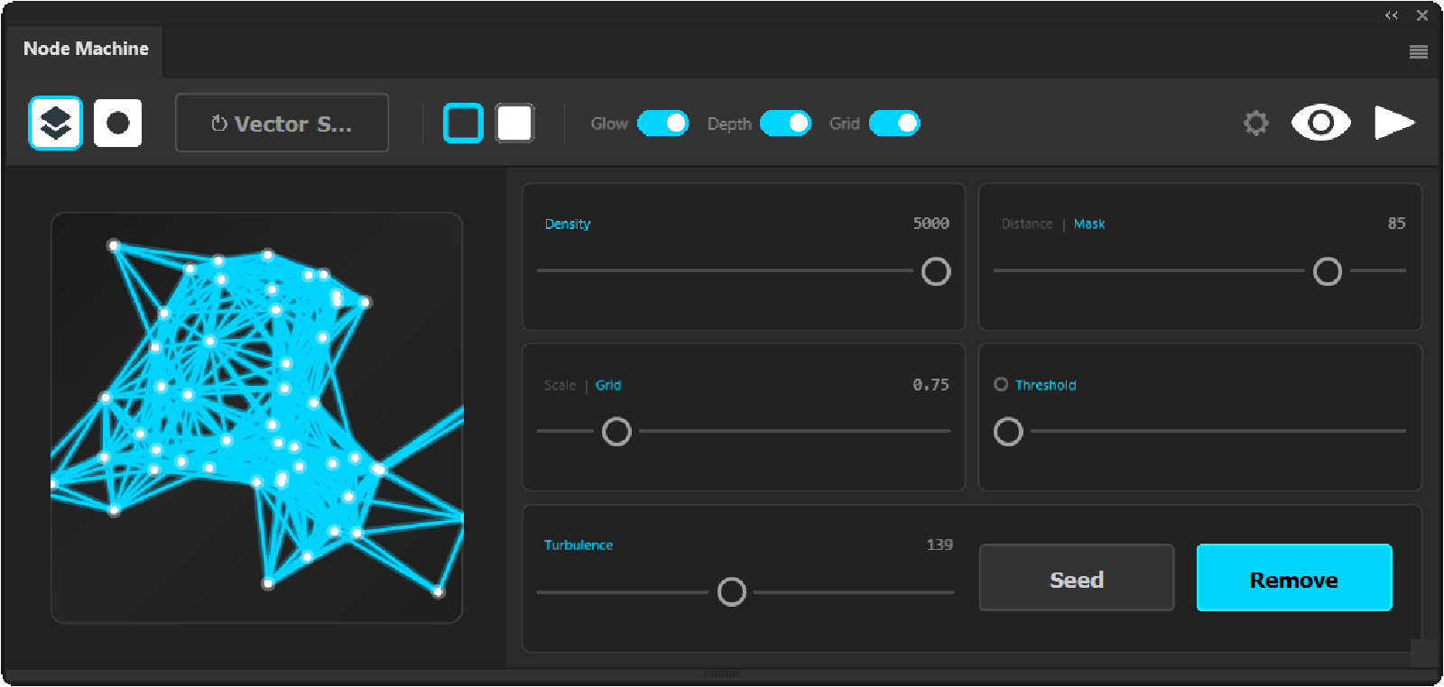The height and width of the screenshot is (687, 1444).
Task: Open settings with the gear icon
Action: click(x=1255, y=123)
